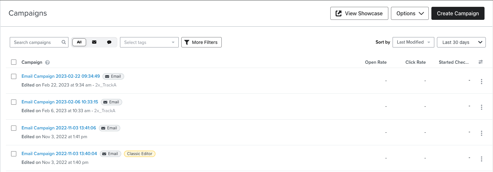Image resolution: width=493 pixels, height=172 pixels.
Task: Open three-dot menu for 2023-02-22 campaign
Action: 481,81
